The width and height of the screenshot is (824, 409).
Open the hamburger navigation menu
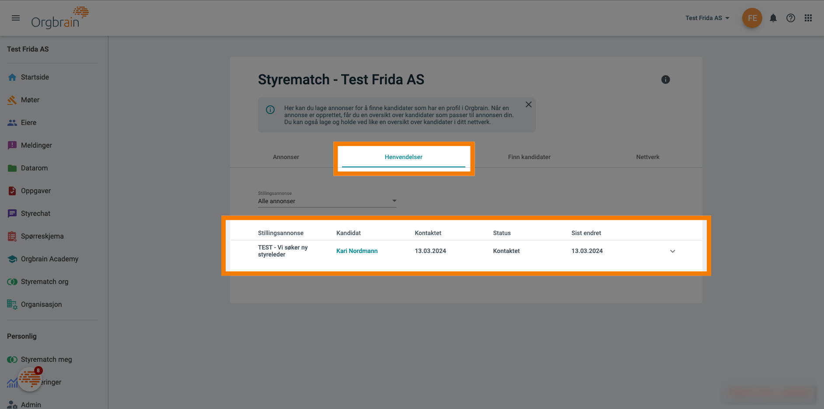pyautogui.click(x=16, y=18)
